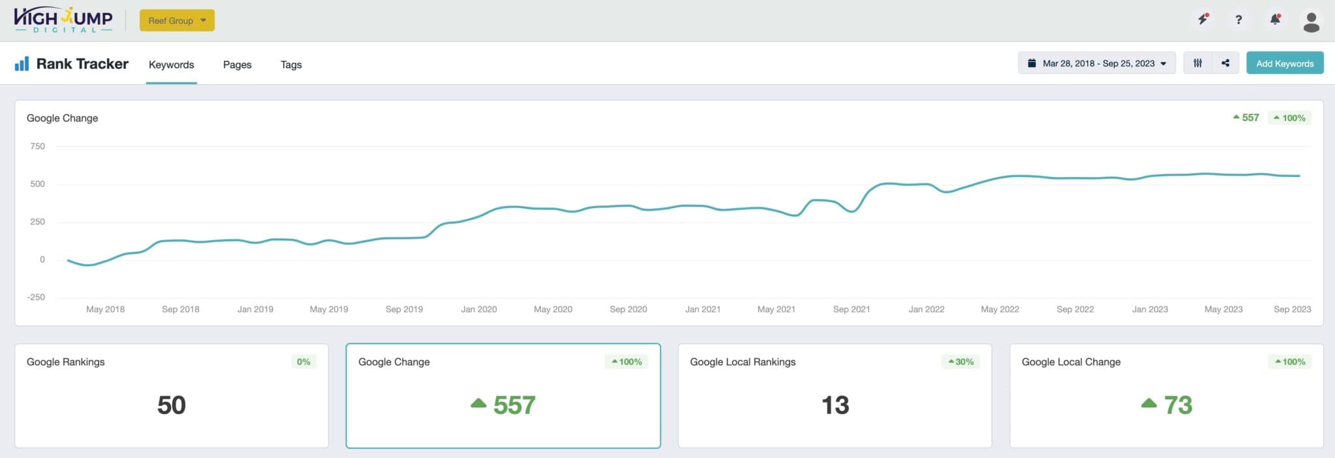The height and width of the screenshot is (458, 1335).
Task: Open the user profile avatar
Action: click(1311, 21)
